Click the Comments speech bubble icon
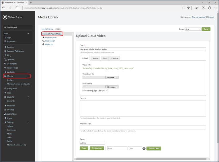 point(5,64)
